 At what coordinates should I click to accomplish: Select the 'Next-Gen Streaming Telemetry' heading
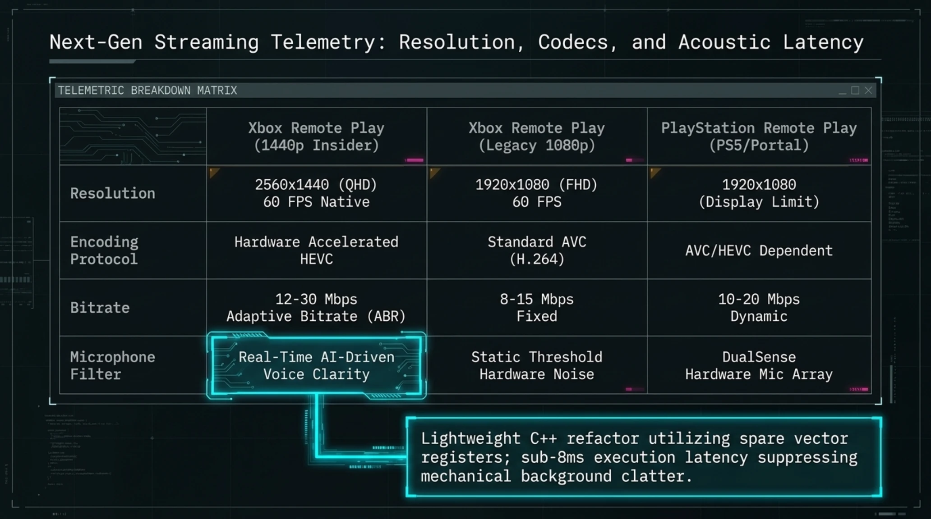coord(456,42)
